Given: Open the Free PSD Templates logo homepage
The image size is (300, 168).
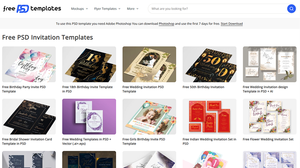Looking at the screenshot, I should pos(32,9).
